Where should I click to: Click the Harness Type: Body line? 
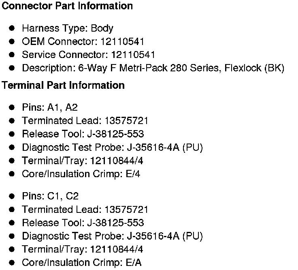click(x=68, y=28)
